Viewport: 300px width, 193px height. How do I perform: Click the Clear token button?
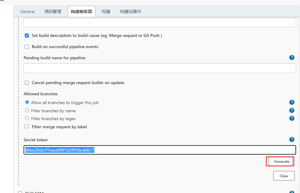284,176
